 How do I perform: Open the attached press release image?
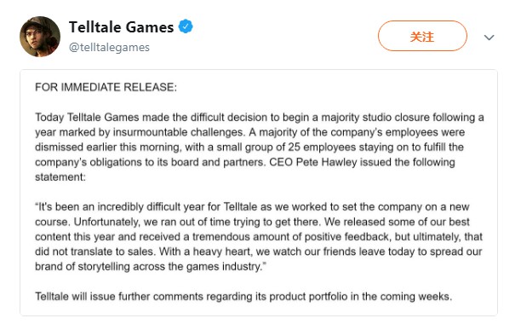pyautogui.click(x=259, y=193)
